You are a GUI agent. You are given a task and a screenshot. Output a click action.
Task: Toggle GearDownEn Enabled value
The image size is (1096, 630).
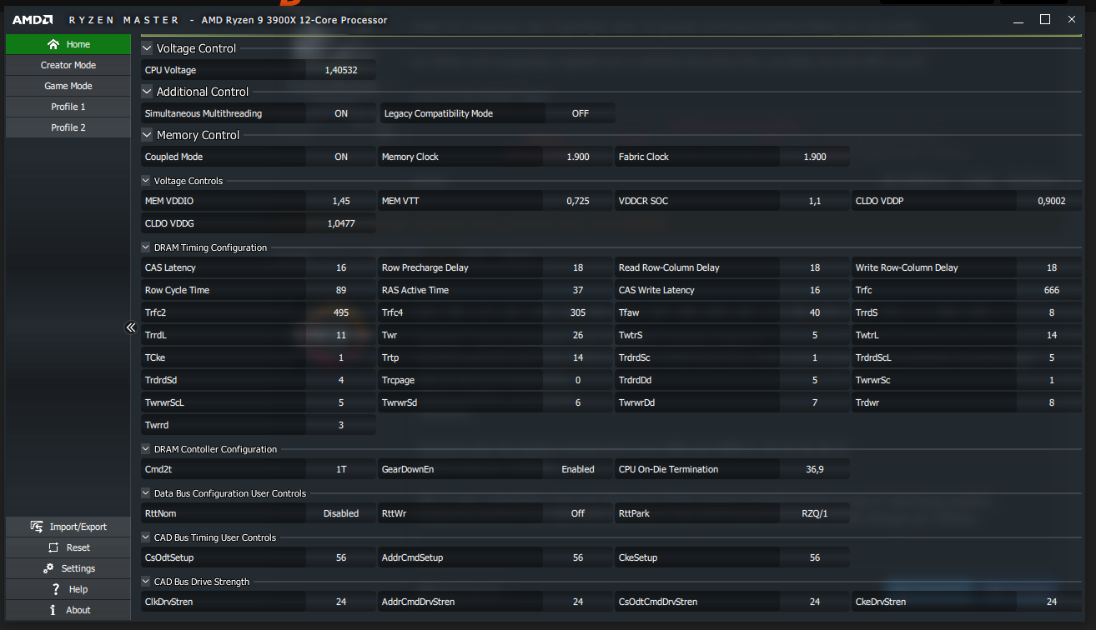tap(578, 469)
